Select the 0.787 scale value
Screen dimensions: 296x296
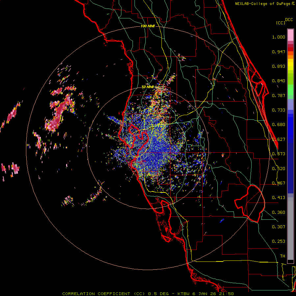279,95
